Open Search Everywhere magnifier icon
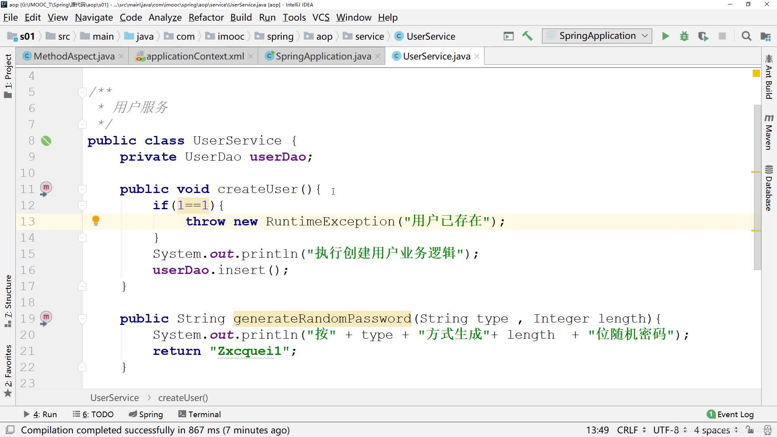The image size is (777, 437). coord(746,36)
